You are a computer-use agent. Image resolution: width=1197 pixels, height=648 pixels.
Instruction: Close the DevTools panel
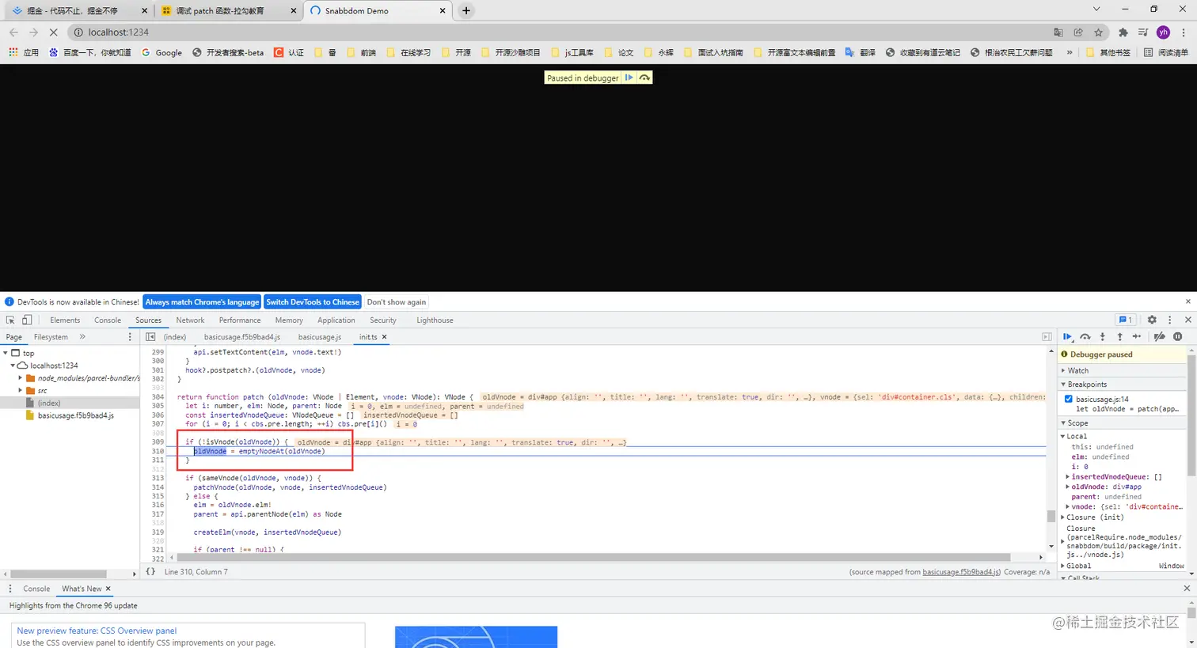(x=1187, y=320)
